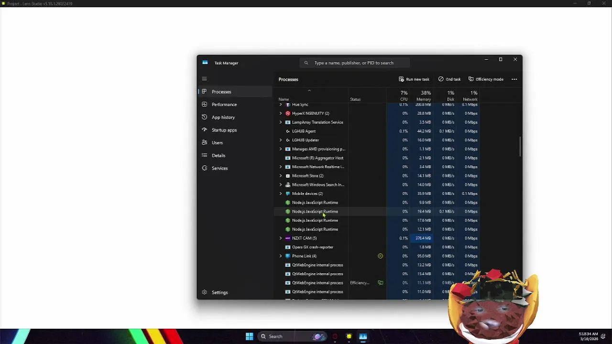612x344 pixels.
Task: Open Task Manager from the taskbar
Action: point(363,336)
